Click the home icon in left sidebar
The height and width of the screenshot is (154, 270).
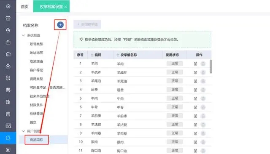[x=8, y=6]
